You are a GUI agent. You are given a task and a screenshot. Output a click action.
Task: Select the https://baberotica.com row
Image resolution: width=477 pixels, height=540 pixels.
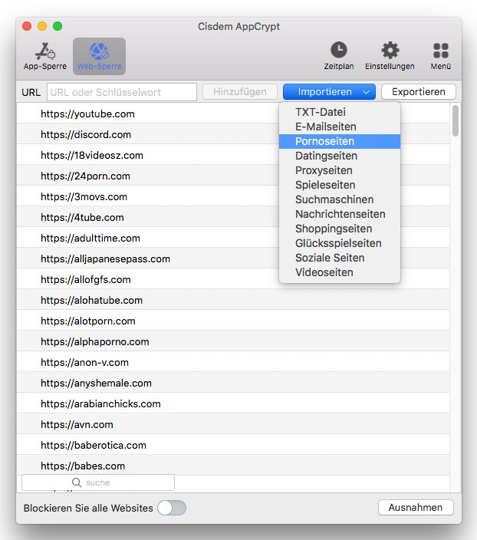(233, 445)
